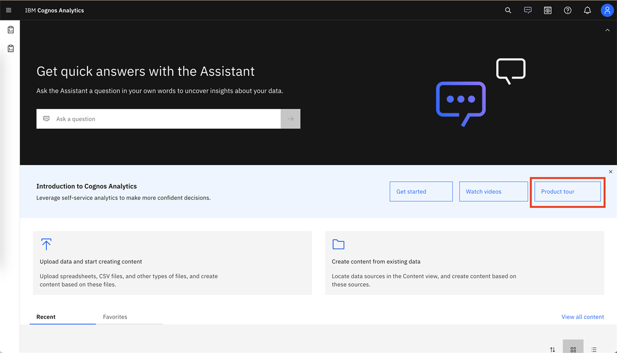
Task: Switch to grid tile view
Action: pyautogui.click(x=573, y=349)
